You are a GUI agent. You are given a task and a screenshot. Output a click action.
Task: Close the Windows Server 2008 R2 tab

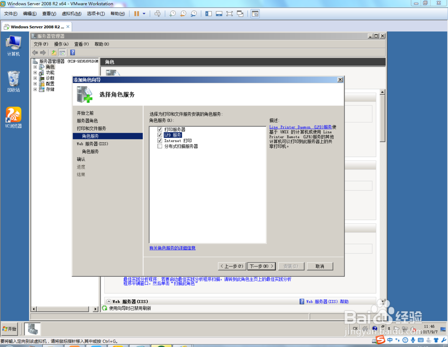(x=68, y=26)
